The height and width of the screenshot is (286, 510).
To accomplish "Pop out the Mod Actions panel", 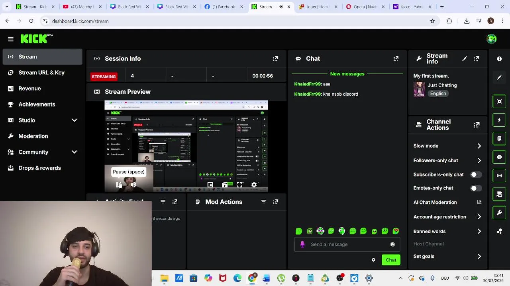I will coord(275,202).
